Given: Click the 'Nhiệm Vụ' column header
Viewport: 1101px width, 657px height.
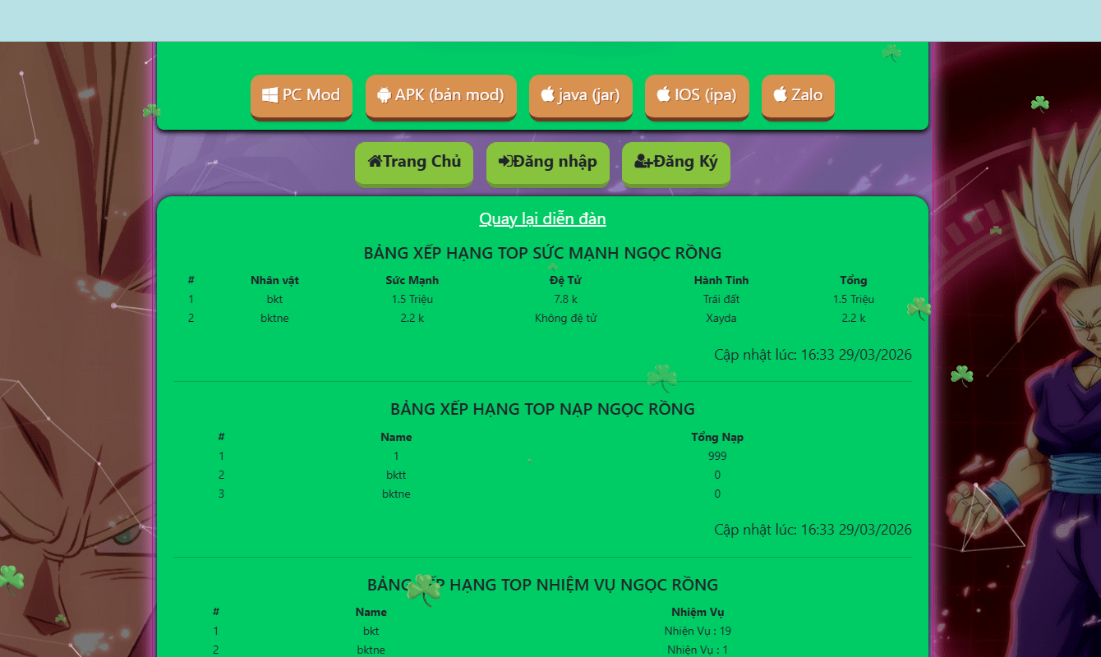Looking at the screenshot, I should click(x=698, y=612).
